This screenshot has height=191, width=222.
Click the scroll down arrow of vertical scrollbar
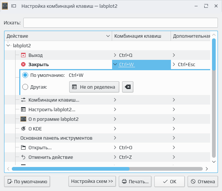point(214,161)
